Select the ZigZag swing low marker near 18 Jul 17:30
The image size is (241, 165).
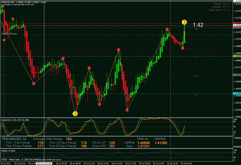click(x=127, y=110)
